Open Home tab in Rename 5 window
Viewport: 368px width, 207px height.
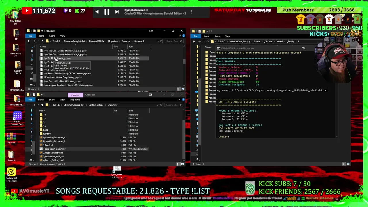[x=41, y=36]
